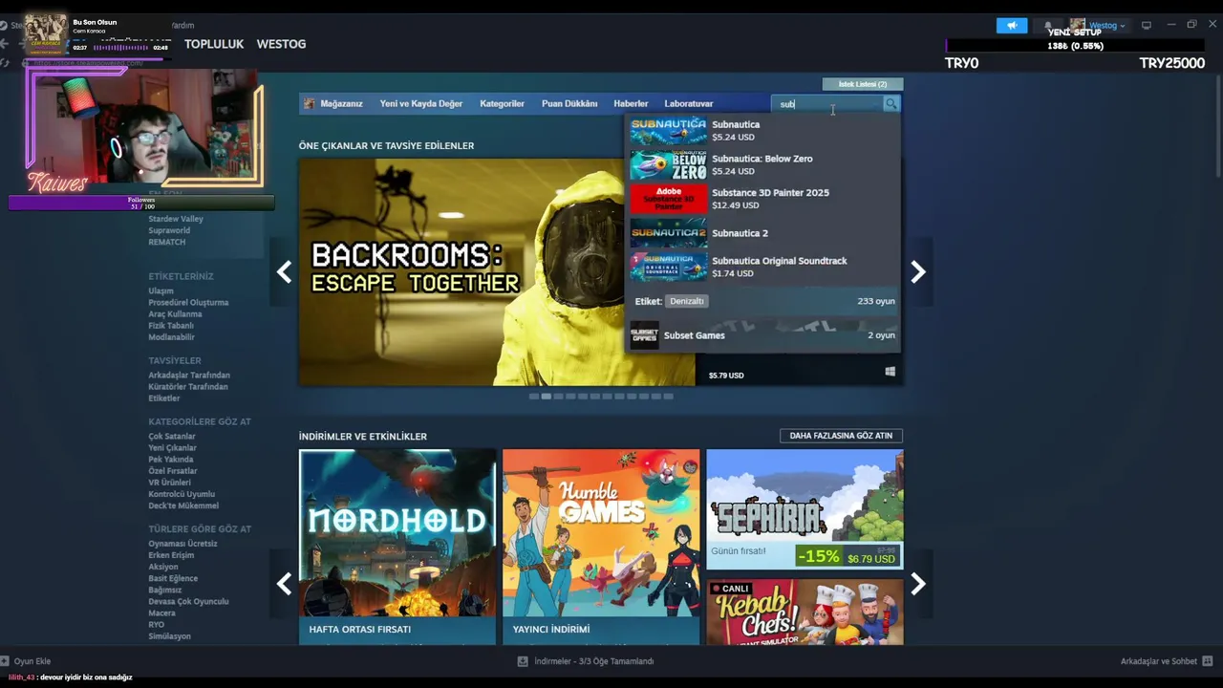The height and width of the screenshot is (688, 1223).
Task: Select Substance 3D Painter 2025 result
Action: (x=763, y=199)
